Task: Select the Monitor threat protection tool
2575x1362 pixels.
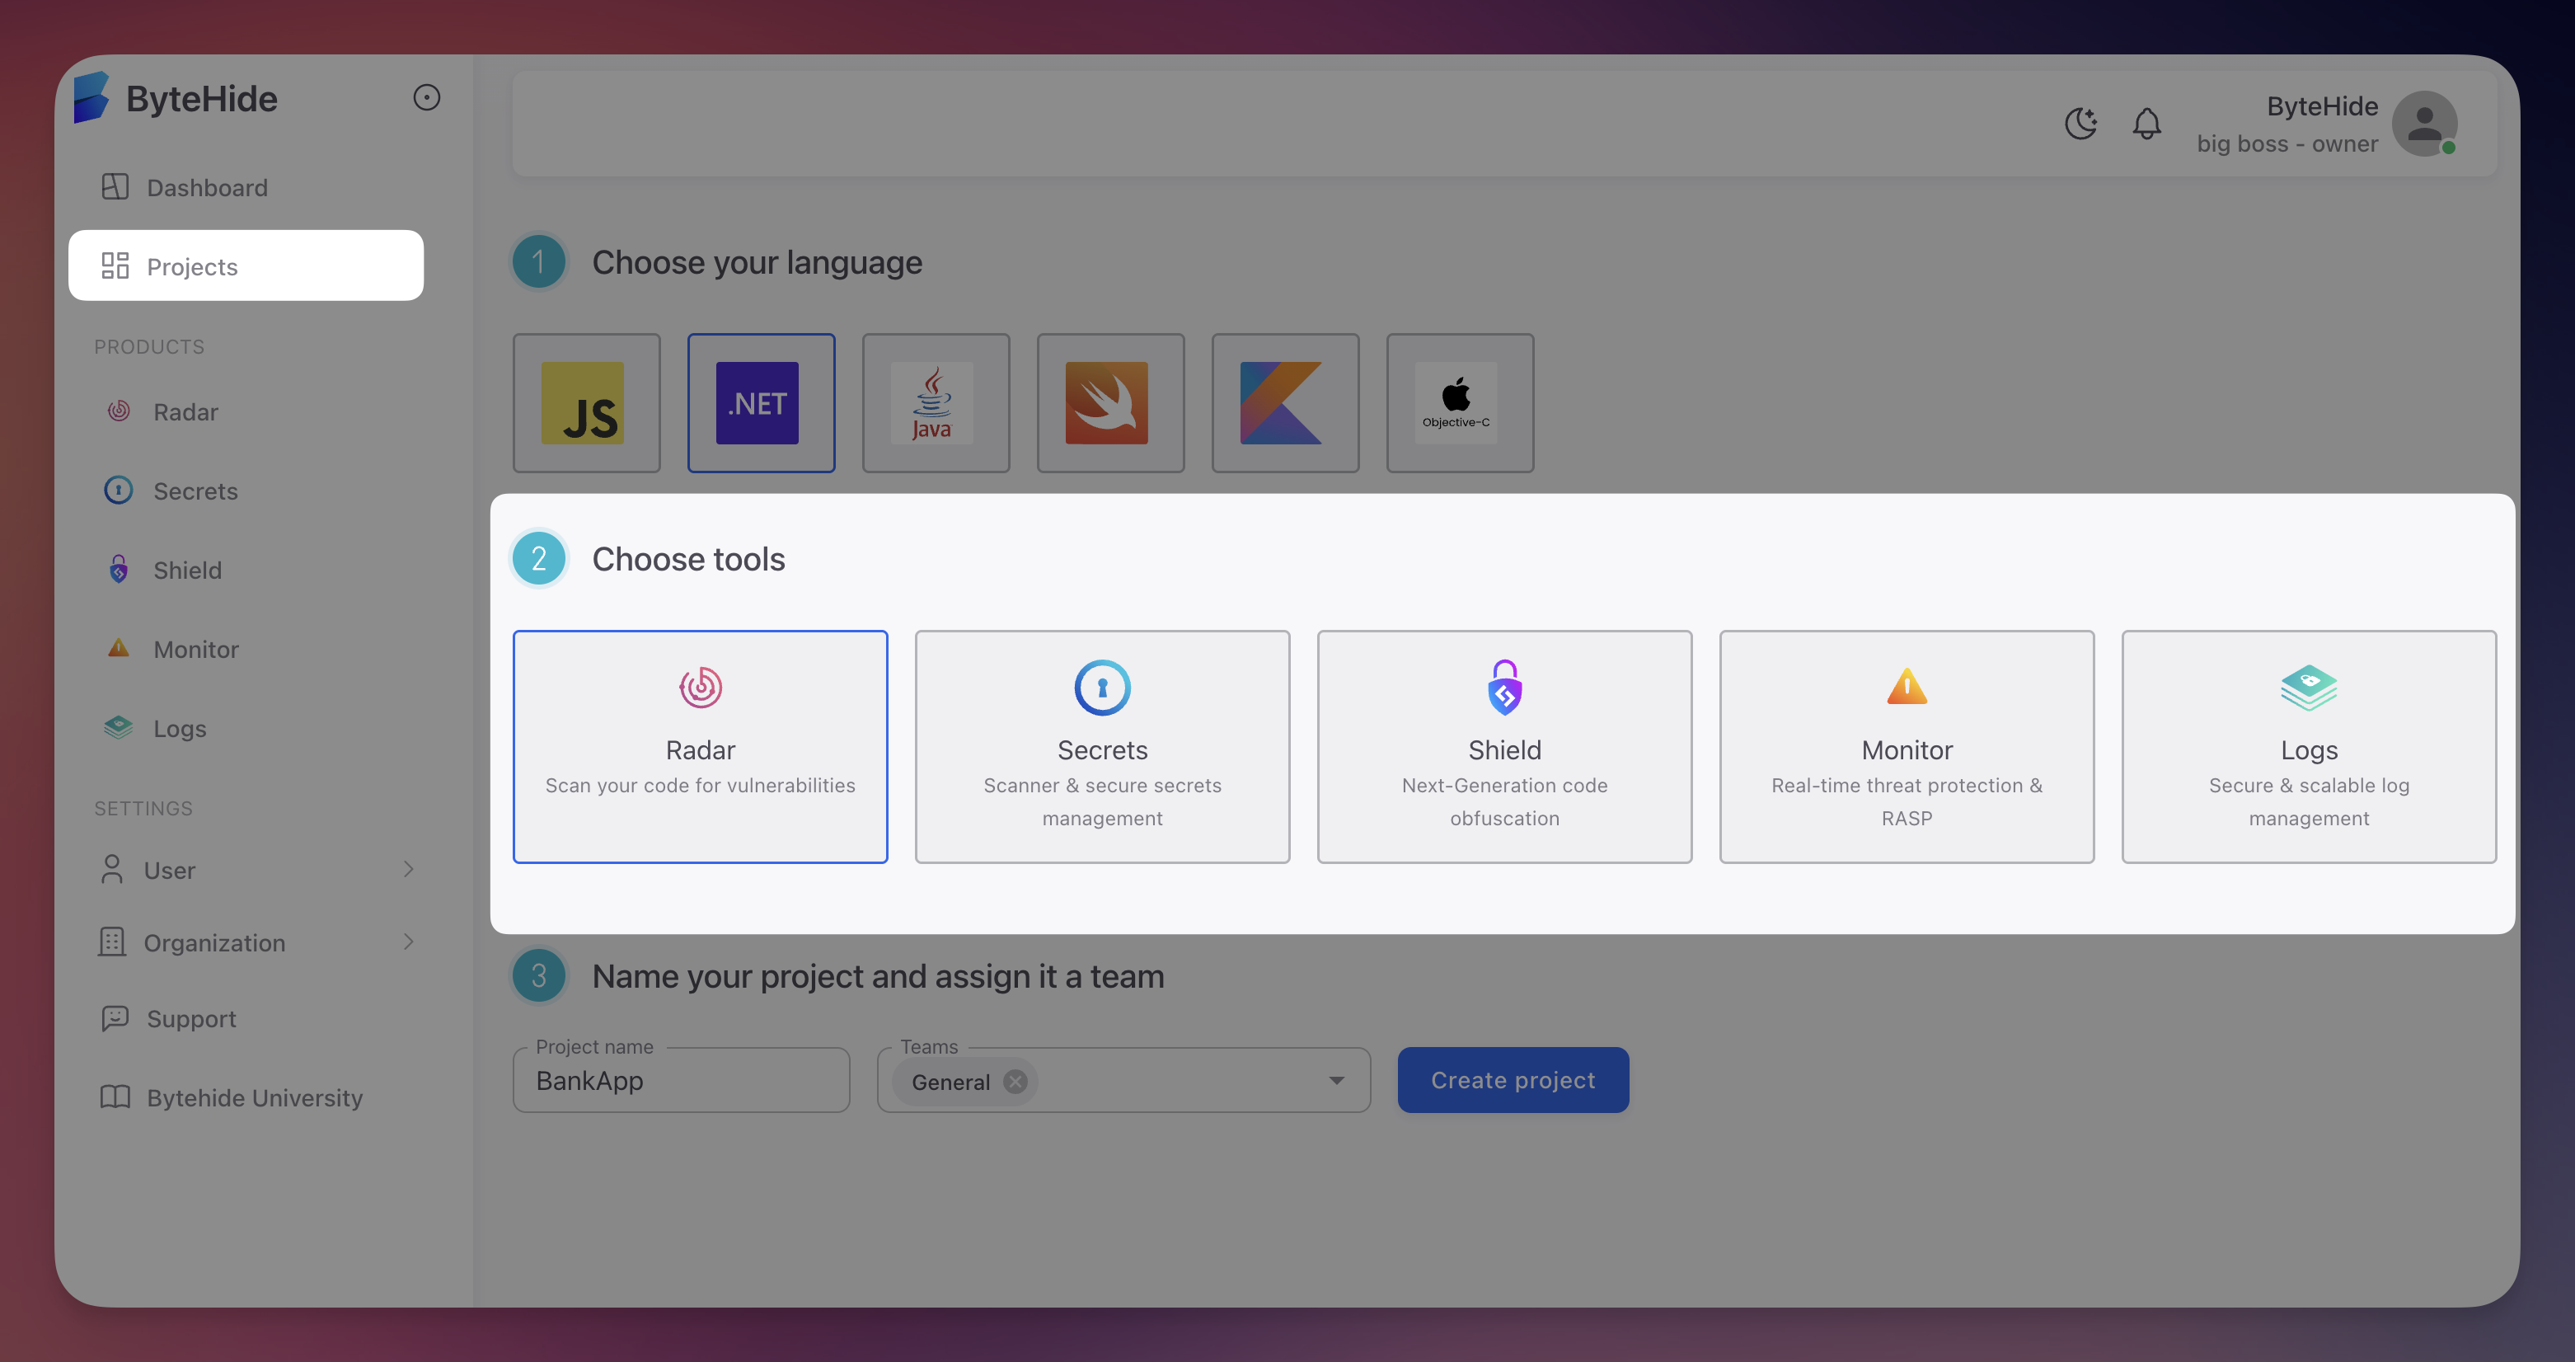Action: coord(1907,746)
